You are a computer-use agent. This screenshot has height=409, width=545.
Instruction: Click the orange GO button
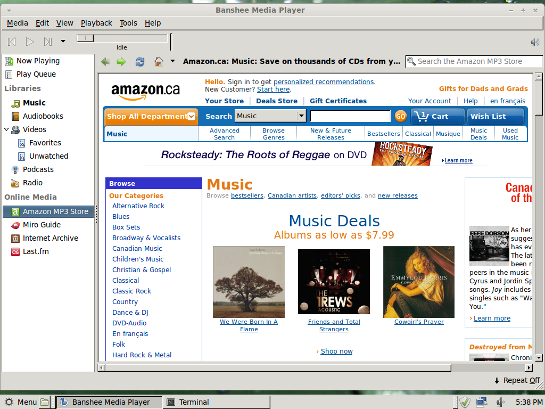pyautogui.click(x=400, y=116)
